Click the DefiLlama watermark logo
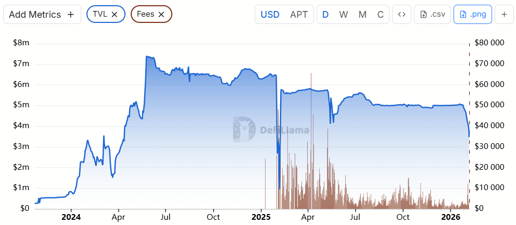 click(244, 130)
